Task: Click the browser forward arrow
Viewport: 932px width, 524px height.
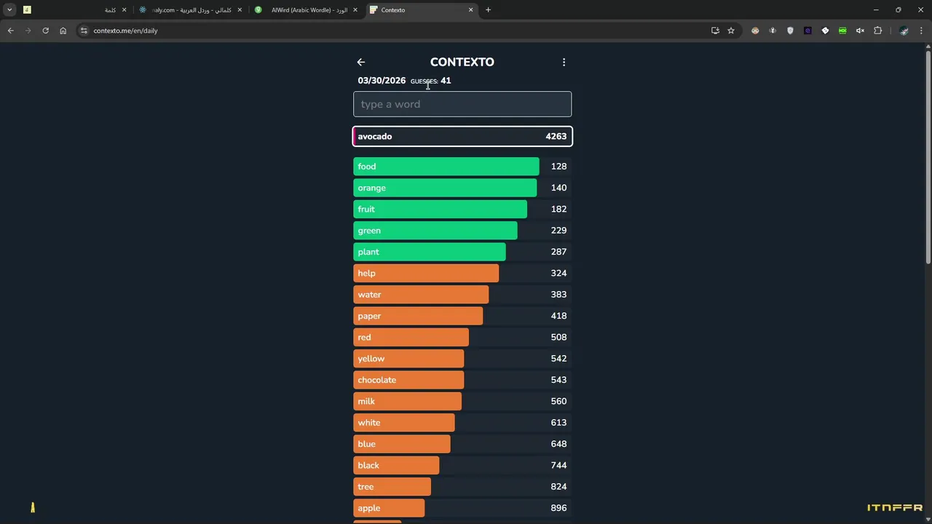Action: coord(28,31)
